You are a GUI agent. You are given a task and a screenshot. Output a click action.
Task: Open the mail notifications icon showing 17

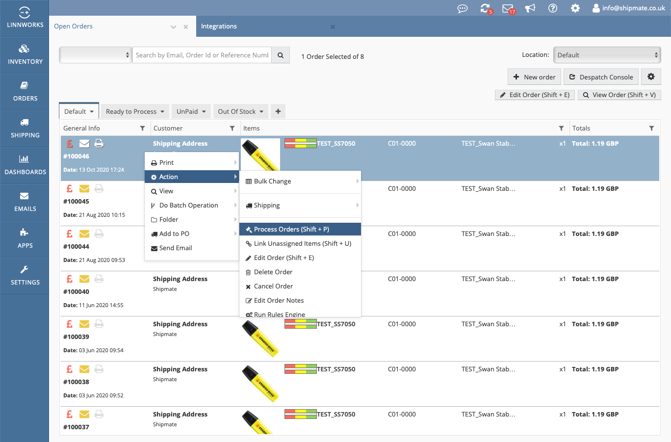509,8
